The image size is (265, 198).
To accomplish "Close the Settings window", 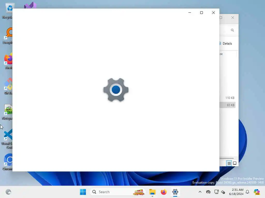I will pos(214,13).
